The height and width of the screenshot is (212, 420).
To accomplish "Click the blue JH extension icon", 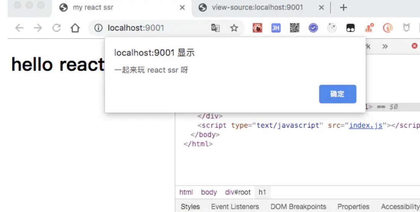I will pos(276,28).
